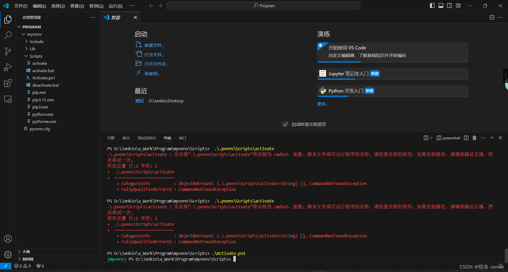Open the Explorer view in activity bar
This screenshot has height=272, width=508.
[x=8, y=19]
